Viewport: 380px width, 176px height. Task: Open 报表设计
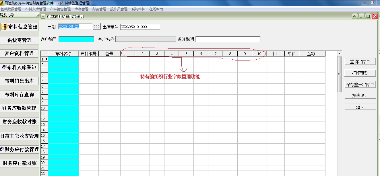360,95
